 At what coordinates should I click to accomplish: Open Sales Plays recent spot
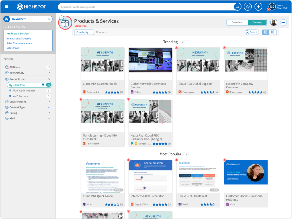[x=13, y=48]
